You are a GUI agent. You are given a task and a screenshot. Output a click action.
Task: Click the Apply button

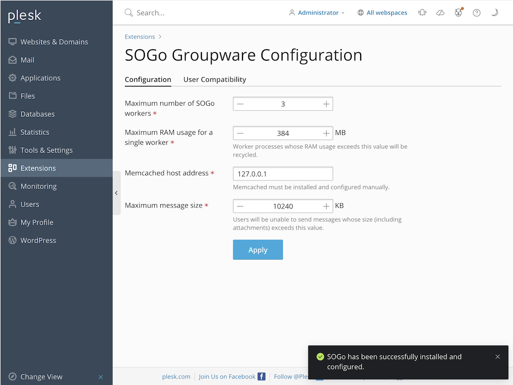pos(258,250)
